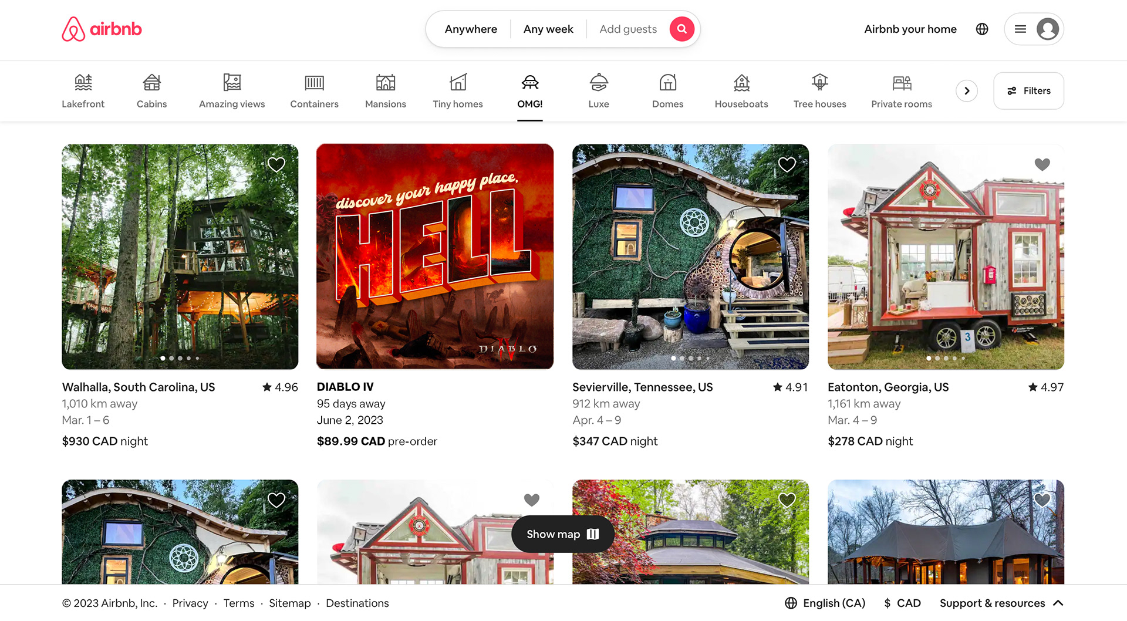Click the Show map button

point(563,534)
